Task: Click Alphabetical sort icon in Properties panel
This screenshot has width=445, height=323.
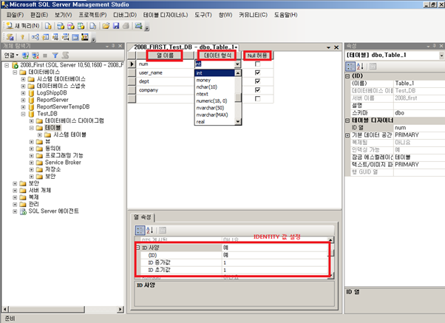Action: 360,67
